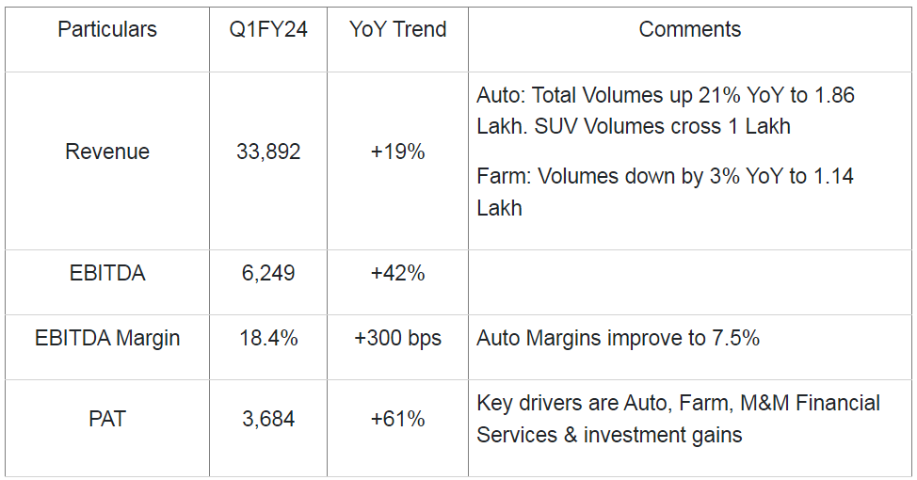Select the 3,684 PAT value

[x=268, y=419]
